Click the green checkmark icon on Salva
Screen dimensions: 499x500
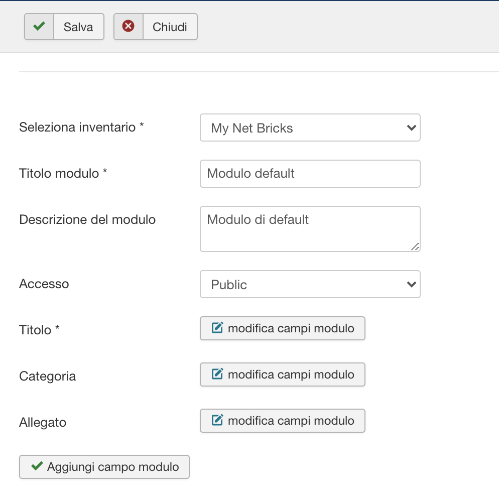point(39,26)
